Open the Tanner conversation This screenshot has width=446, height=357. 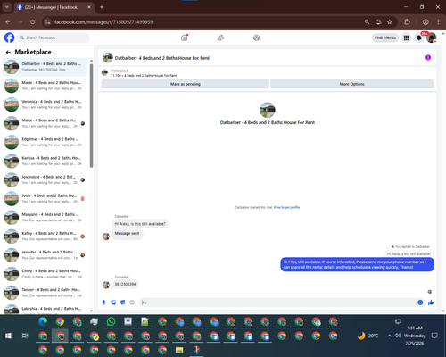45,293
